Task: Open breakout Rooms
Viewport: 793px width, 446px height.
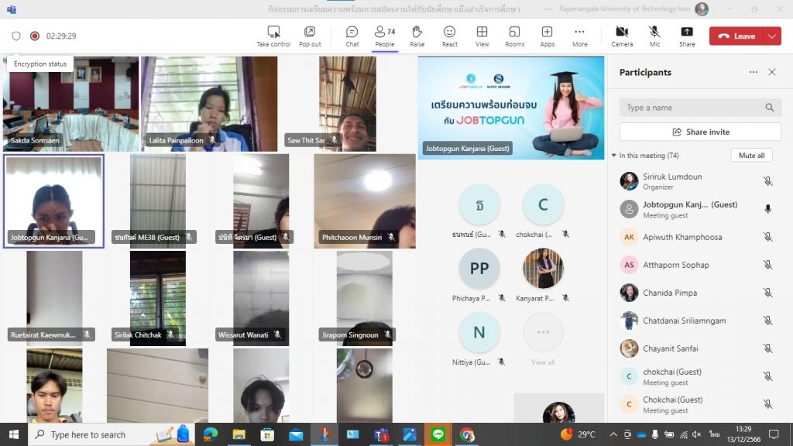Action: (x=514, y=36)
